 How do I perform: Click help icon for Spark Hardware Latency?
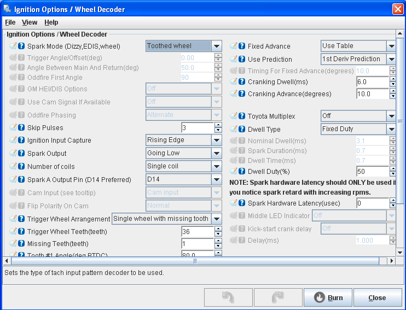(x=242, y=203)
